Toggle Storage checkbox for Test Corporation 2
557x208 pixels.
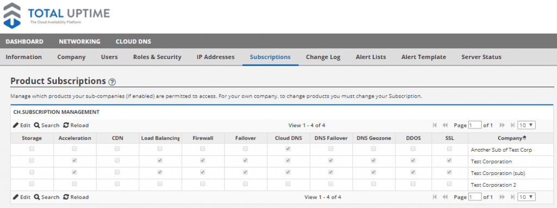(x=32, y=184)
